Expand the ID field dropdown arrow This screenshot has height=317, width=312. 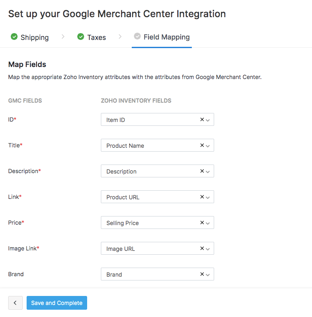pyautogui.click(x=208, y=120)
